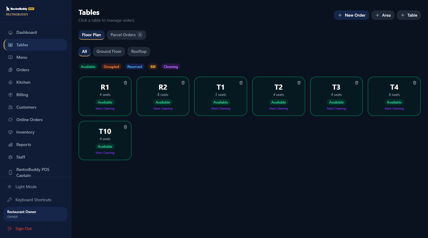
Task: Remove table T2 via its trash icon
Action: tap(299, 83)
